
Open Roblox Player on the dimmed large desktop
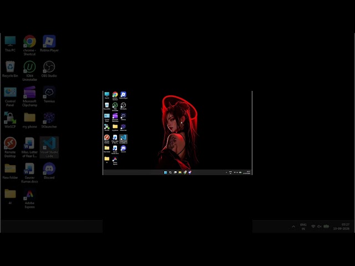pyautogui.click(x=49, y=44)
